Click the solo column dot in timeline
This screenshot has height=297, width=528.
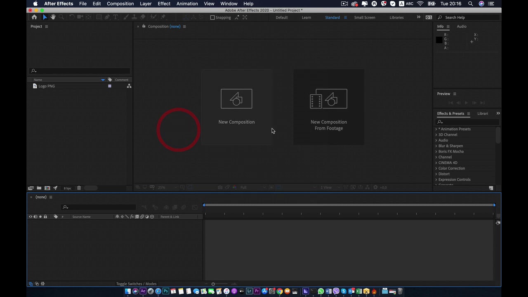[x=40, y=217]
